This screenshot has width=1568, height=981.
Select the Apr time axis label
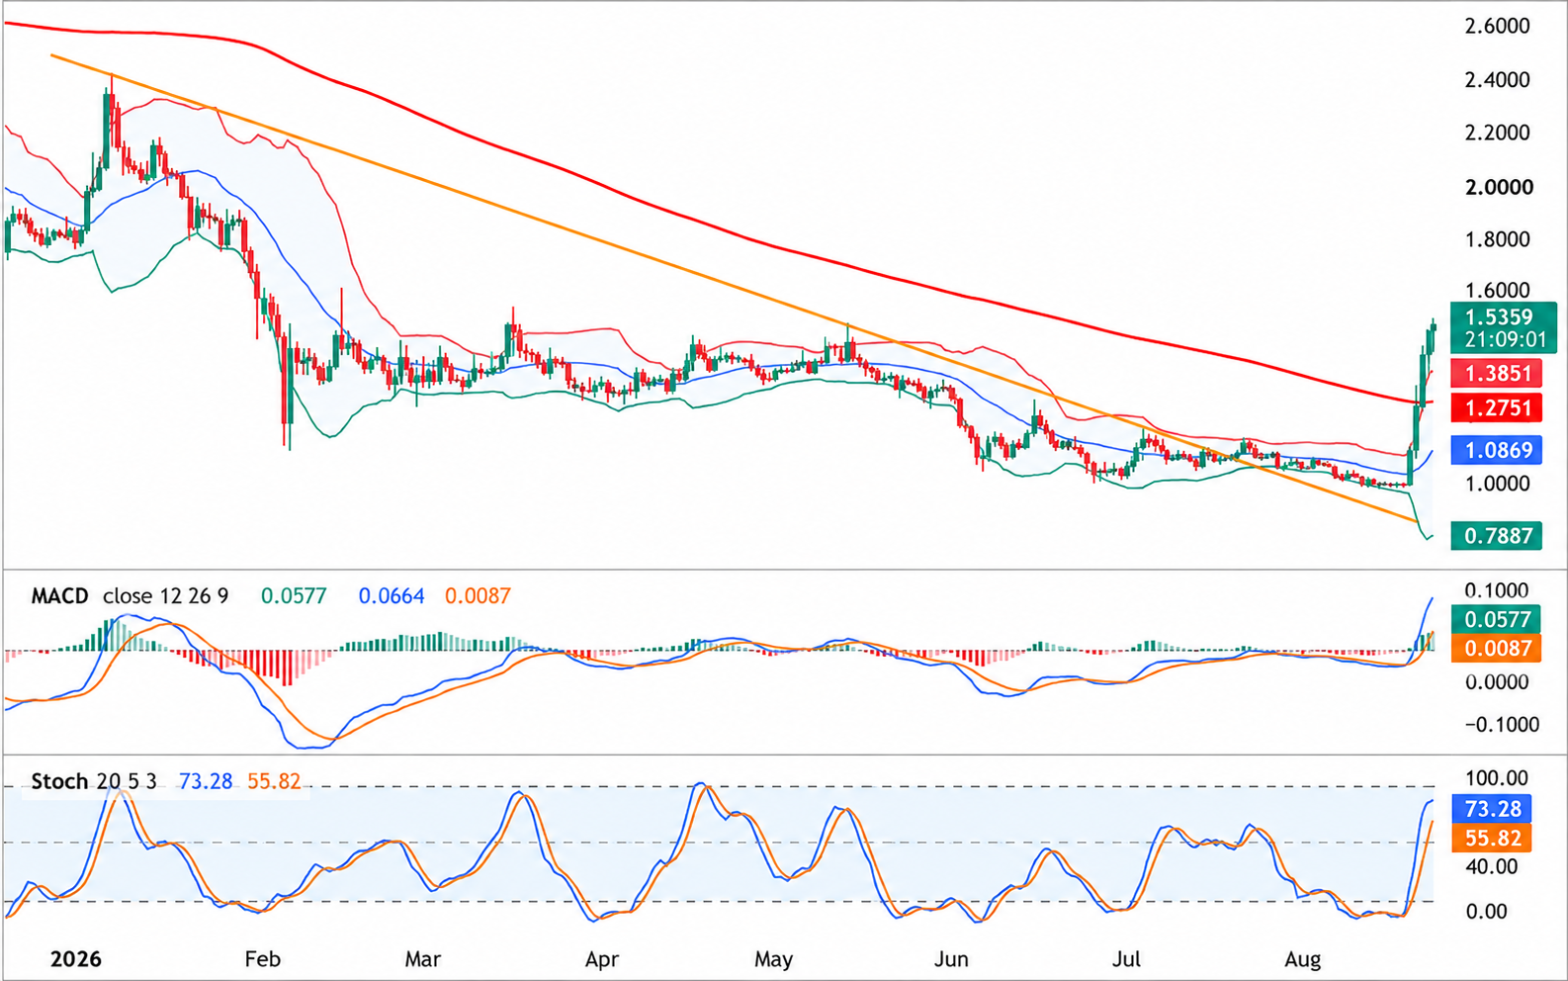(602, 959)
